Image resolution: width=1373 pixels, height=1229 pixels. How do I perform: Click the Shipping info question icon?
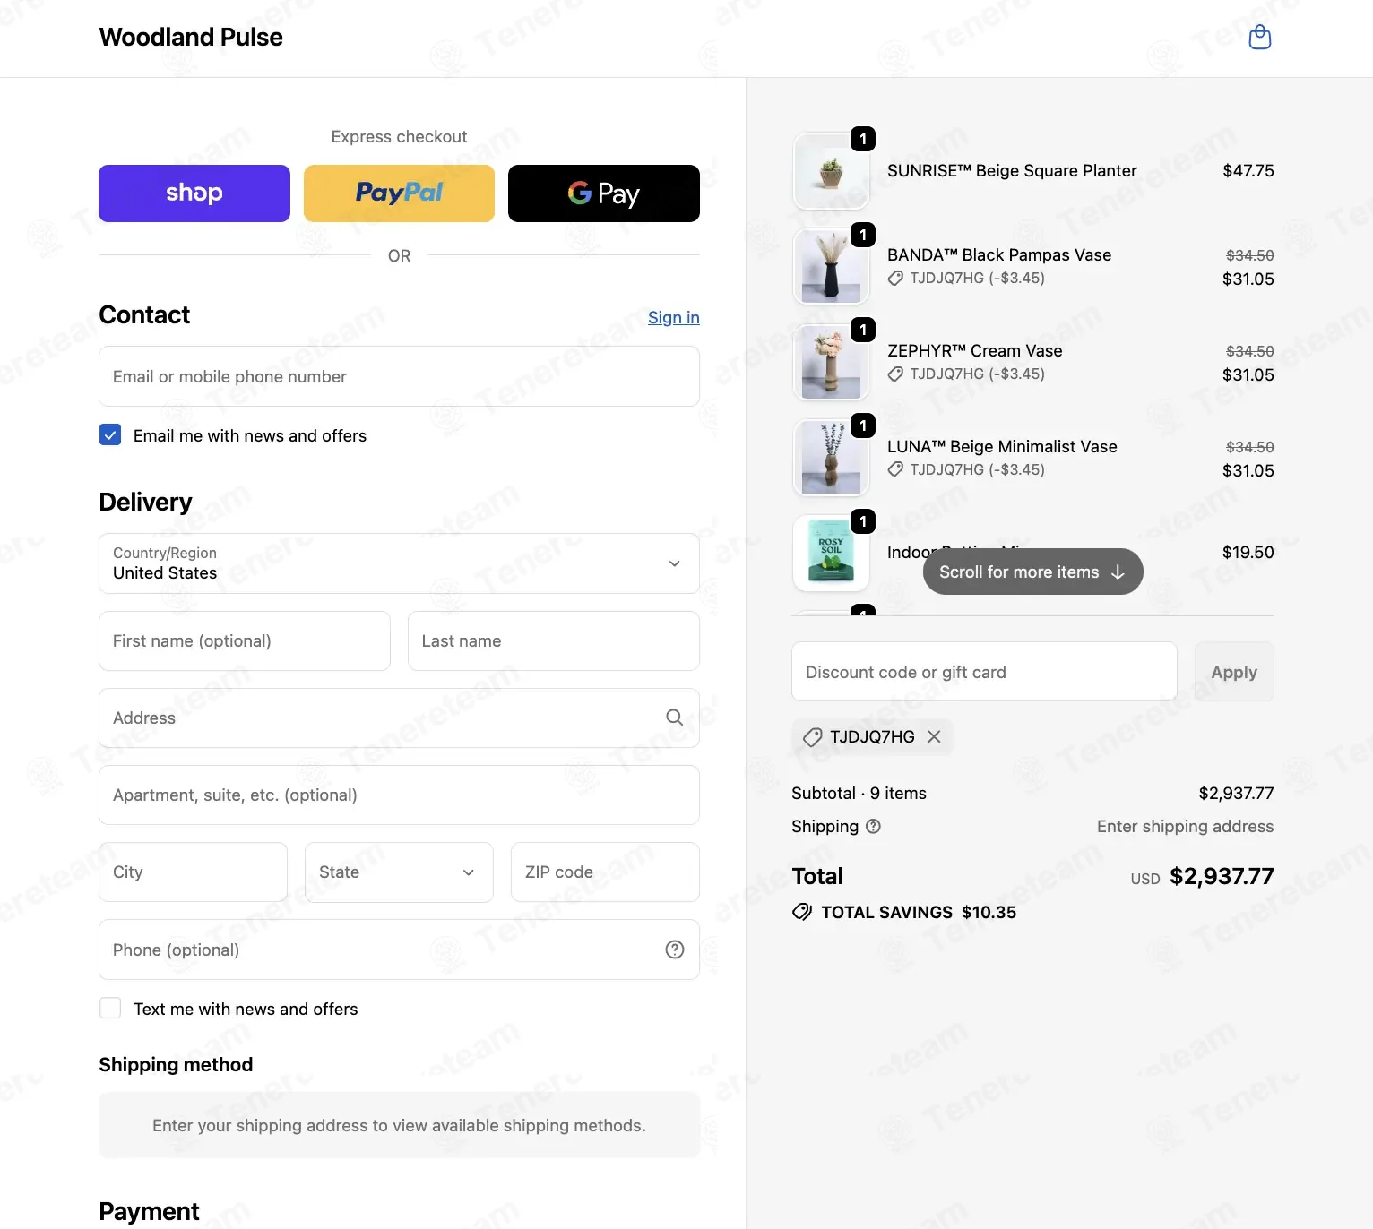(873, 826)
